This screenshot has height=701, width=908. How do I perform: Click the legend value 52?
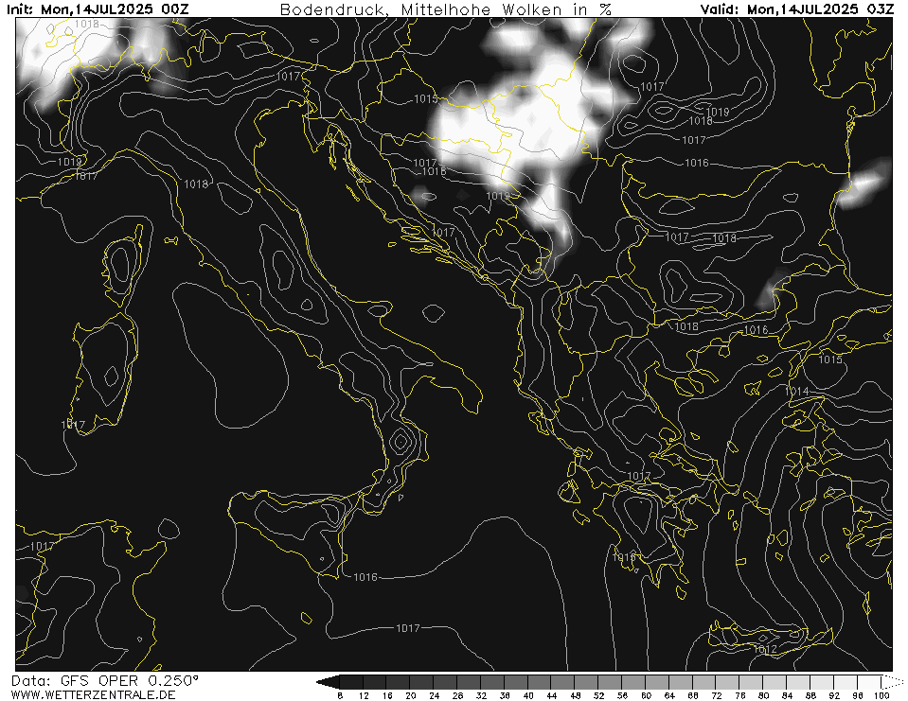[598, 695]
